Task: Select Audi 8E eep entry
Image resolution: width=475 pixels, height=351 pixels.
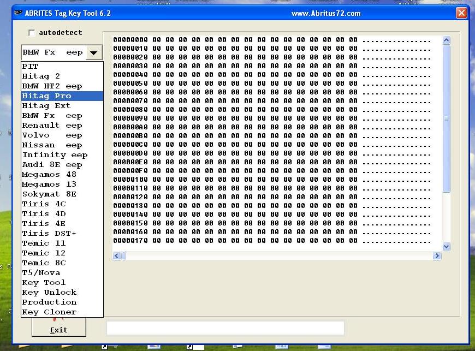Action: pyautogui.click(x=62, y=164)
